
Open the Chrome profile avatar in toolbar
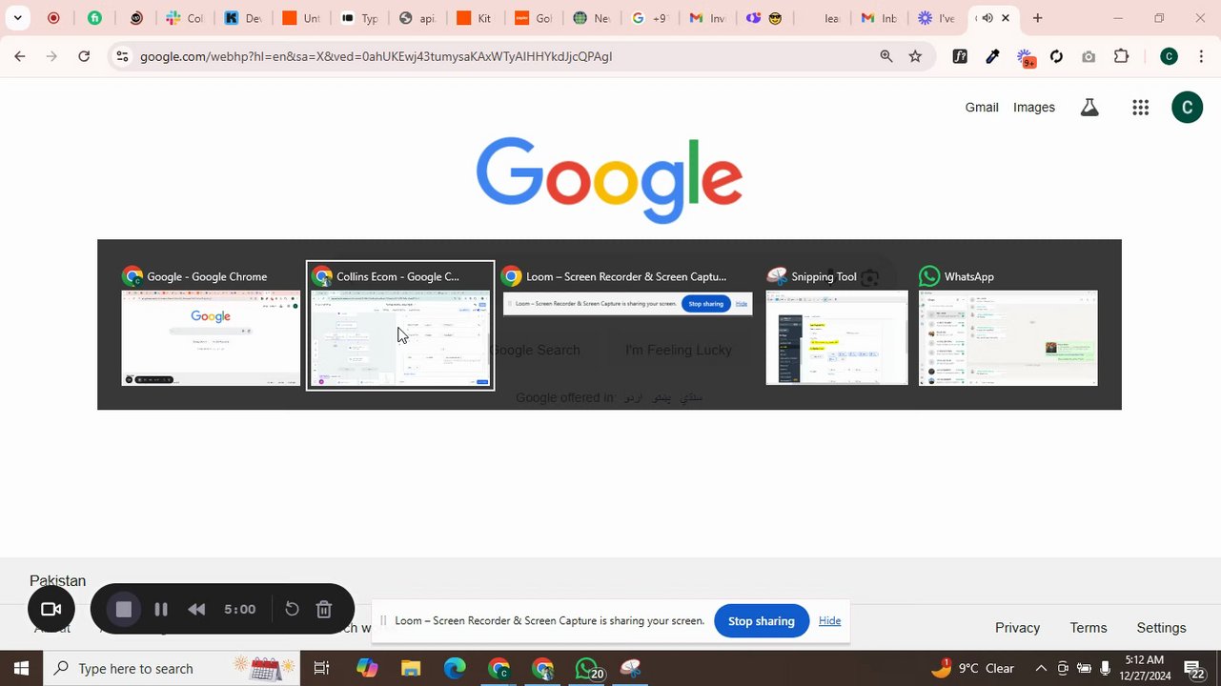(x=1169, y=56)
